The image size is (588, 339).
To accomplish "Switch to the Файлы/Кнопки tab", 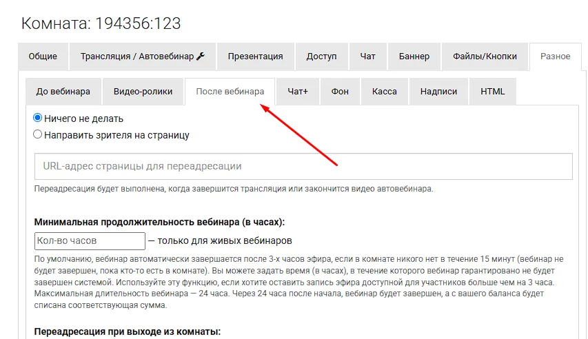I will (485, 56).
